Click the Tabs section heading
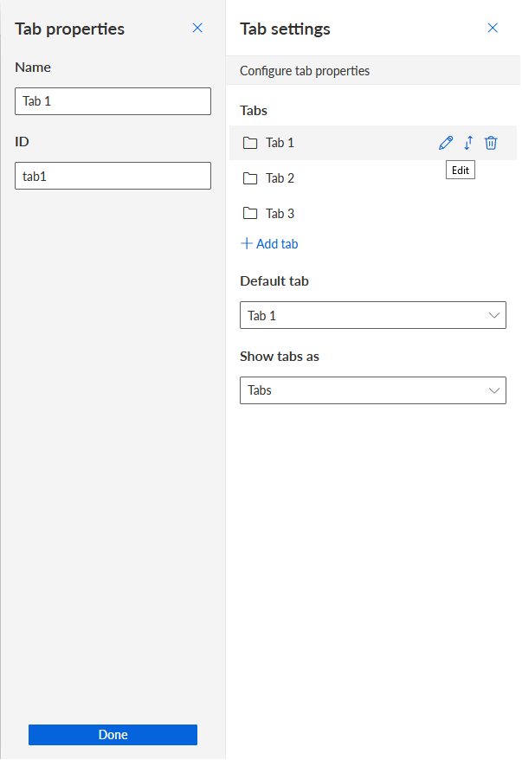Image resolution: width=522 pixels, height=760 pixels. click(x=254, y=111)
